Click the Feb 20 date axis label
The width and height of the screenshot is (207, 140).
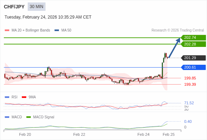25,134
